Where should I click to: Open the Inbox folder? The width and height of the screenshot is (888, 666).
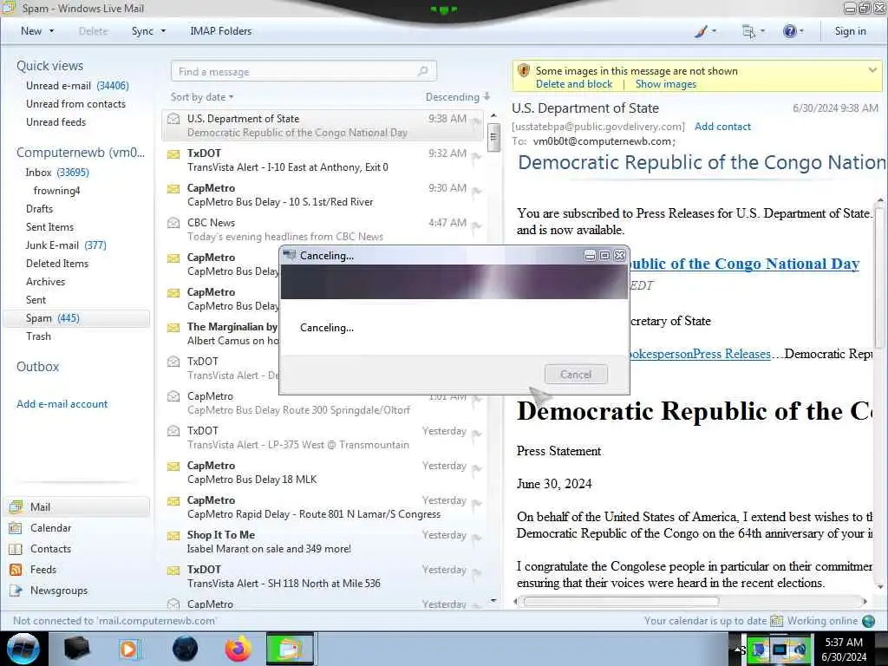click(x=56, y=173)
